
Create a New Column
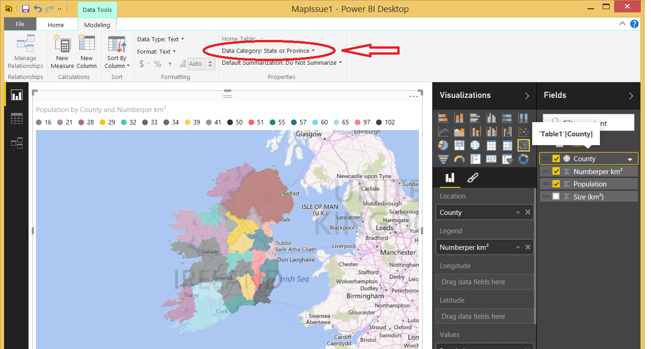[87, 52]
